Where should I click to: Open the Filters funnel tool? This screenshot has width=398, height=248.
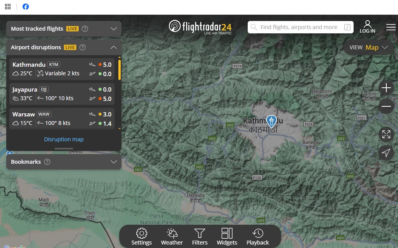pos(200,237)
